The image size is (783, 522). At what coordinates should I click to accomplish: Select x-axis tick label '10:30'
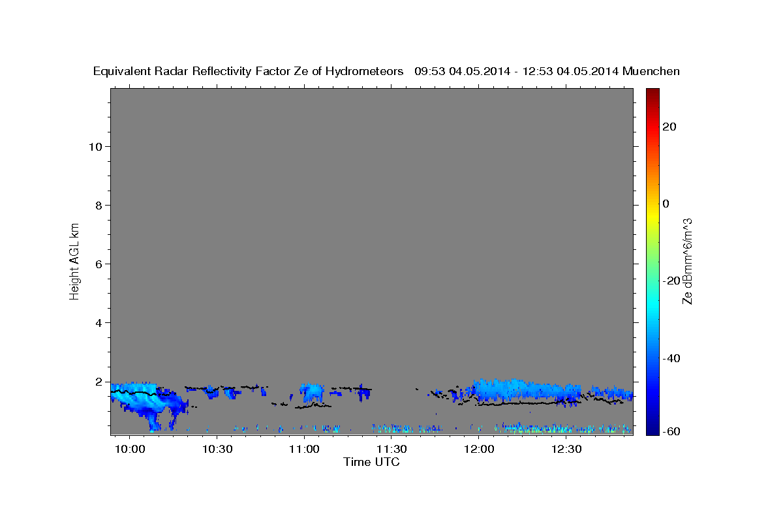[217, 450]
